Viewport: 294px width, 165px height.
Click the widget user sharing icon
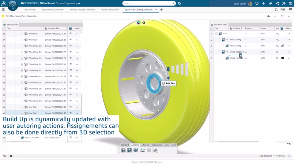pos(269,16)
